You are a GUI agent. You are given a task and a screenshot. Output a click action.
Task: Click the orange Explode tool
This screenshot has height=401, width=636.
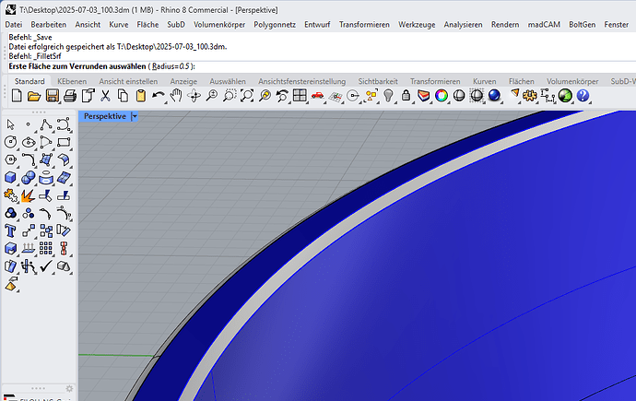click(28, 195)
